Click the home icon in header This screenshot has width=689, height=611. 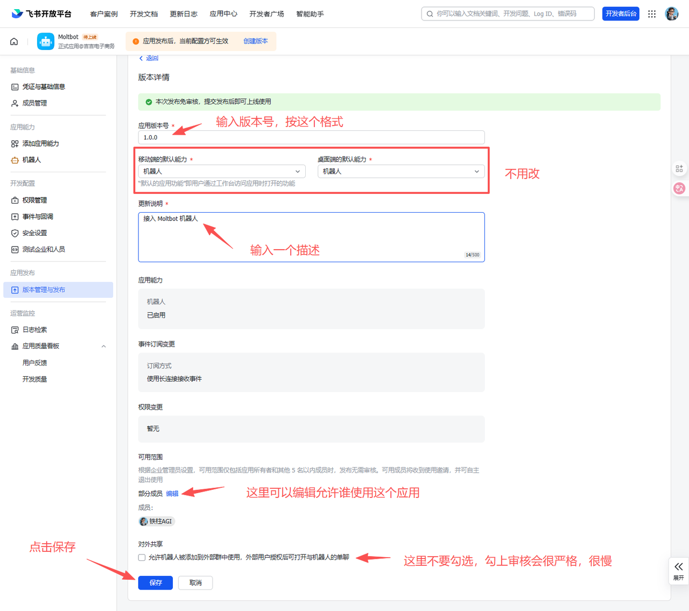click(x=14, y=41)
